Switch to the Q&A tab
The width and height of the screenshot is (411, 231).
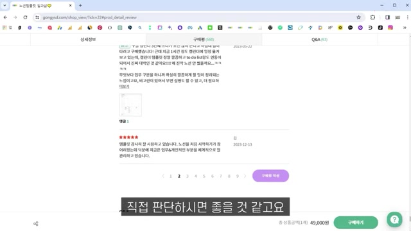tap(320, 39)
